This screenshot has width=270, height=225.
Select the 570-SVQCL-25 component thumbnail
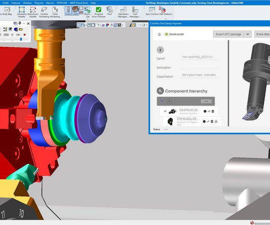click(170, 122)
